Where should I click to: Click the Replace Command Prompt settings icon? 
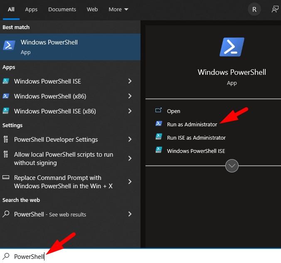pos(6,177)
